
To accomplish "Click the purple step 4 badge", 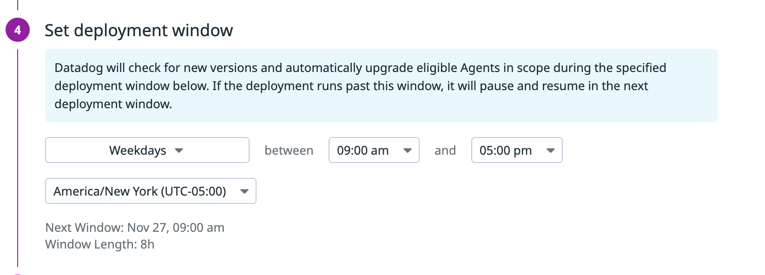I will [18, 30].
